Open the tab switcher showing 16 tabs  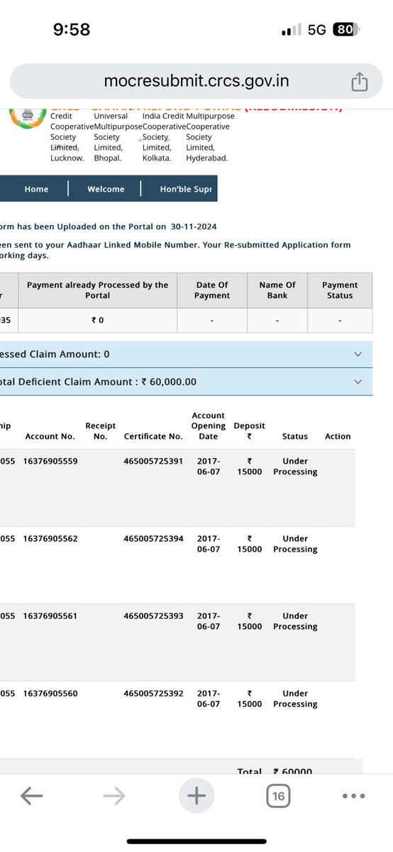pos(278,797)
